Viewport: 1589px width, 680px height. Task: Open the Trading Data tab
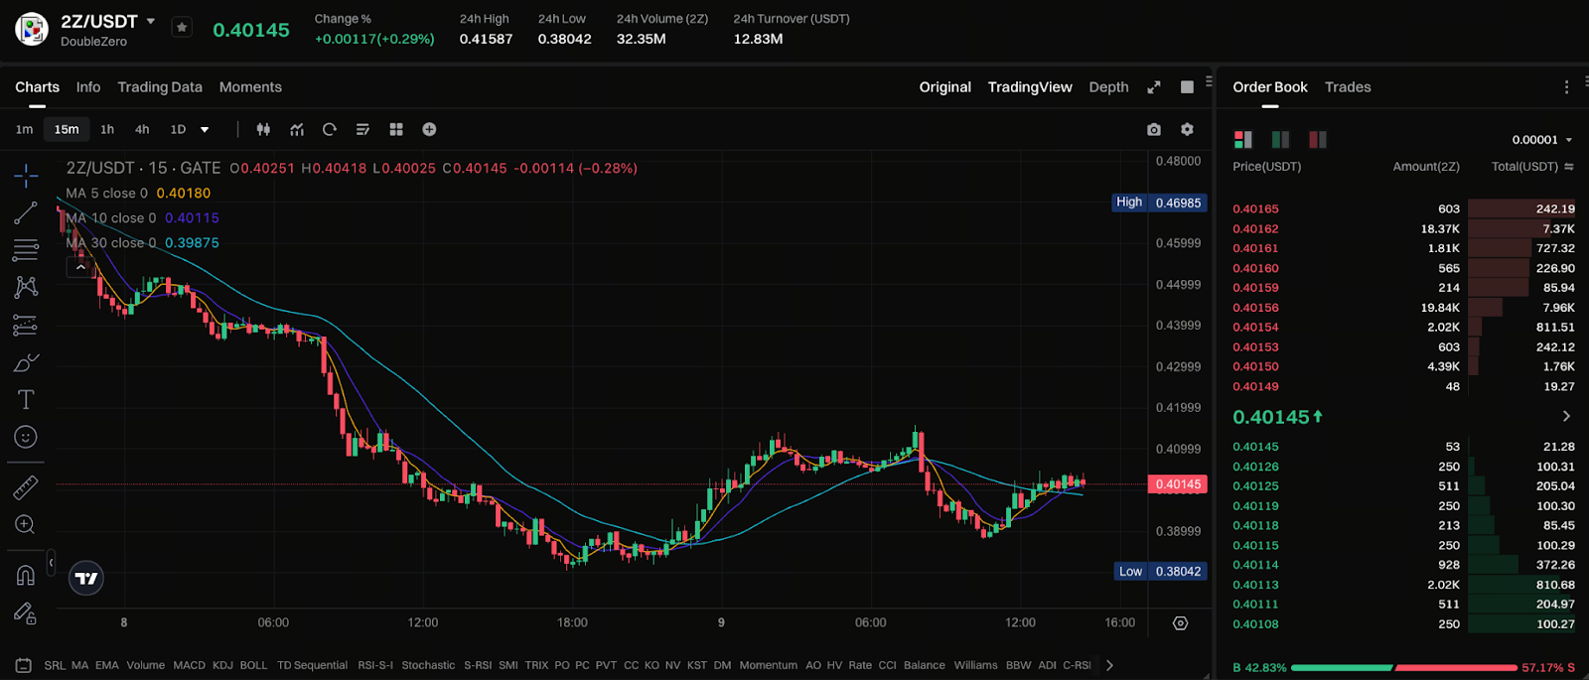coord(160,87)
